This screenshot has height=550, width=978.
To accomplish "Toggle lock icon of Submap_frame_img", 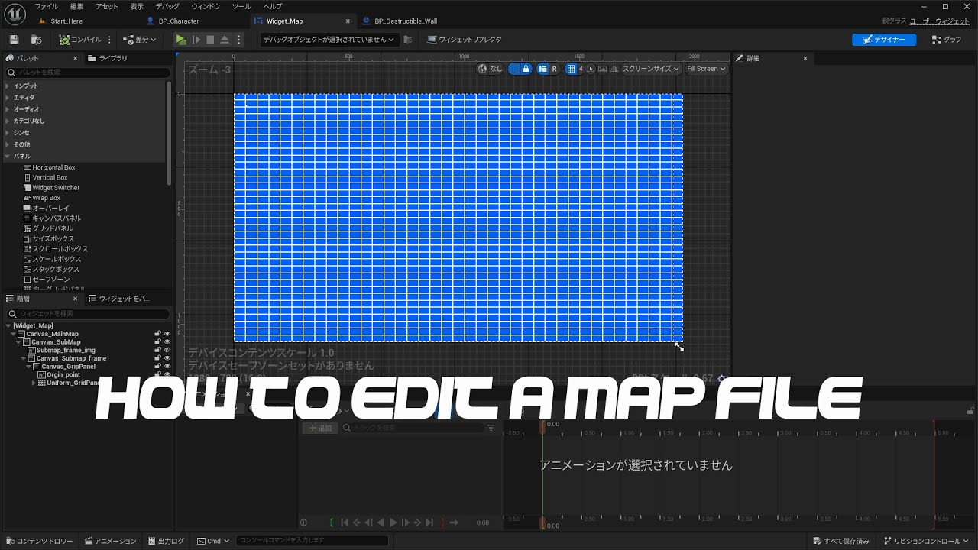I will click(x=157, y=350).
